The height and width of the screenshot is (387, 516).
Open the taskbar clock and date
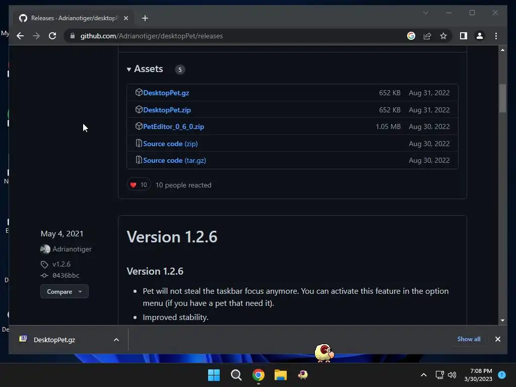[478, 375]
